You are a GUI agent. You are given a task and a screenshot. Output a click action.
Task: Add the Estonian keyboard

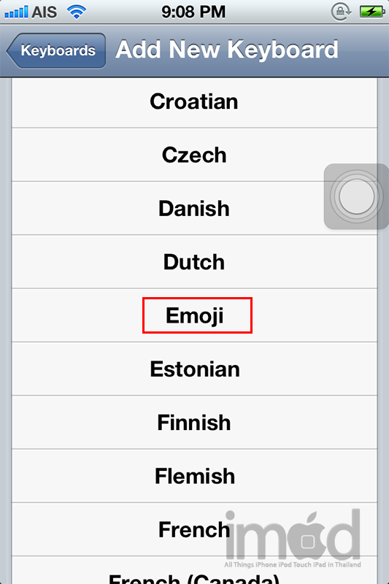pos(194,369)
